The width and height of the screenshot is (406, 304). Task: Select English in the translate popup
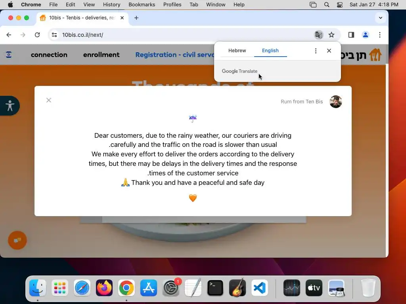(x=270, y=50)
